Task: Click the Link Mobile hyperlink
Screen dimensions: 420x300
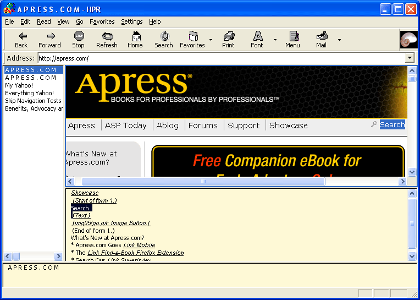Action: pyautogui.click(x=139, y=245)
